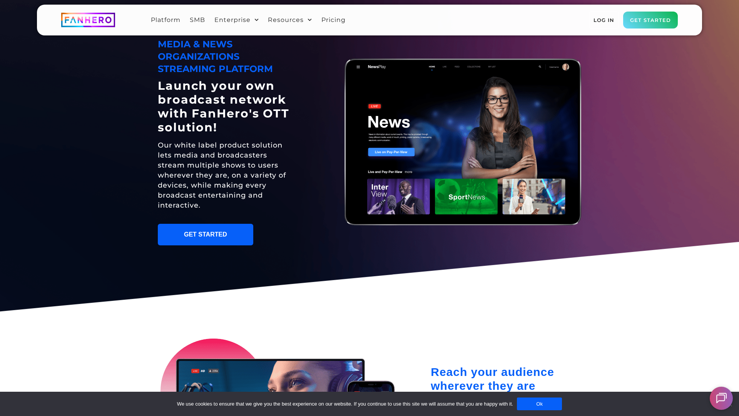The image size is (739, 416).
Task: Open the chat widget bubble
Action: (721, 398)
